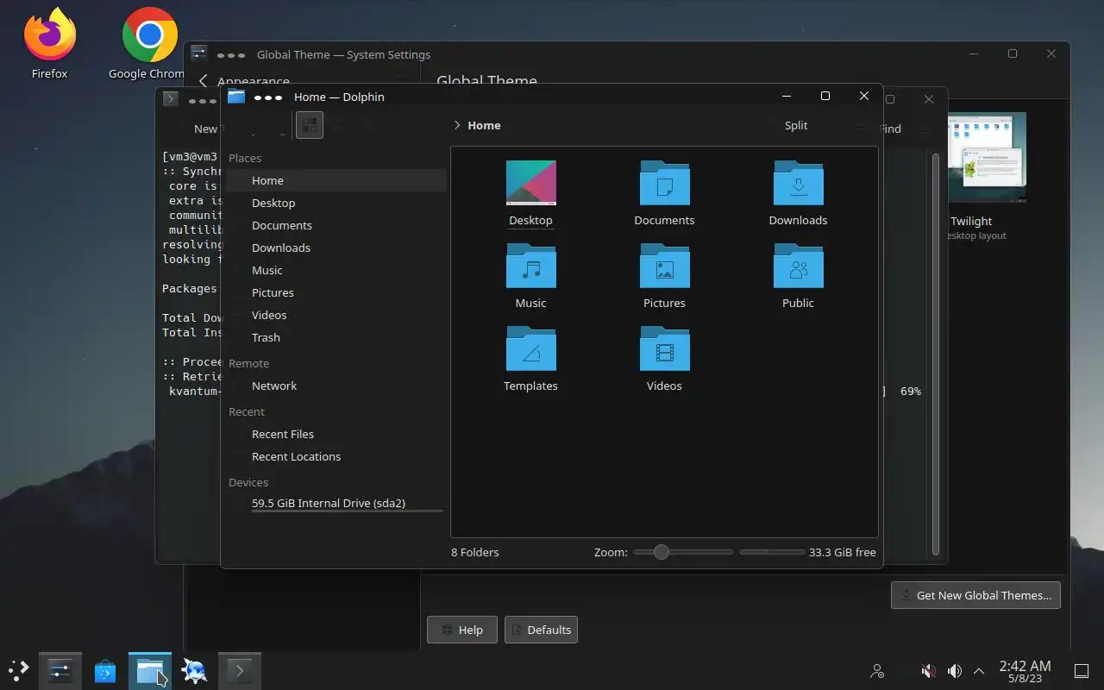Open System Settings three-dot title bar menu
This screenshot has height=690, width=1104.
(x=231, y=55)
